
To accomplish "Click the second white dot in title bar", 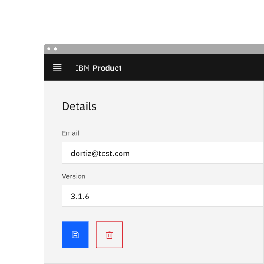I will click(55, 49).
